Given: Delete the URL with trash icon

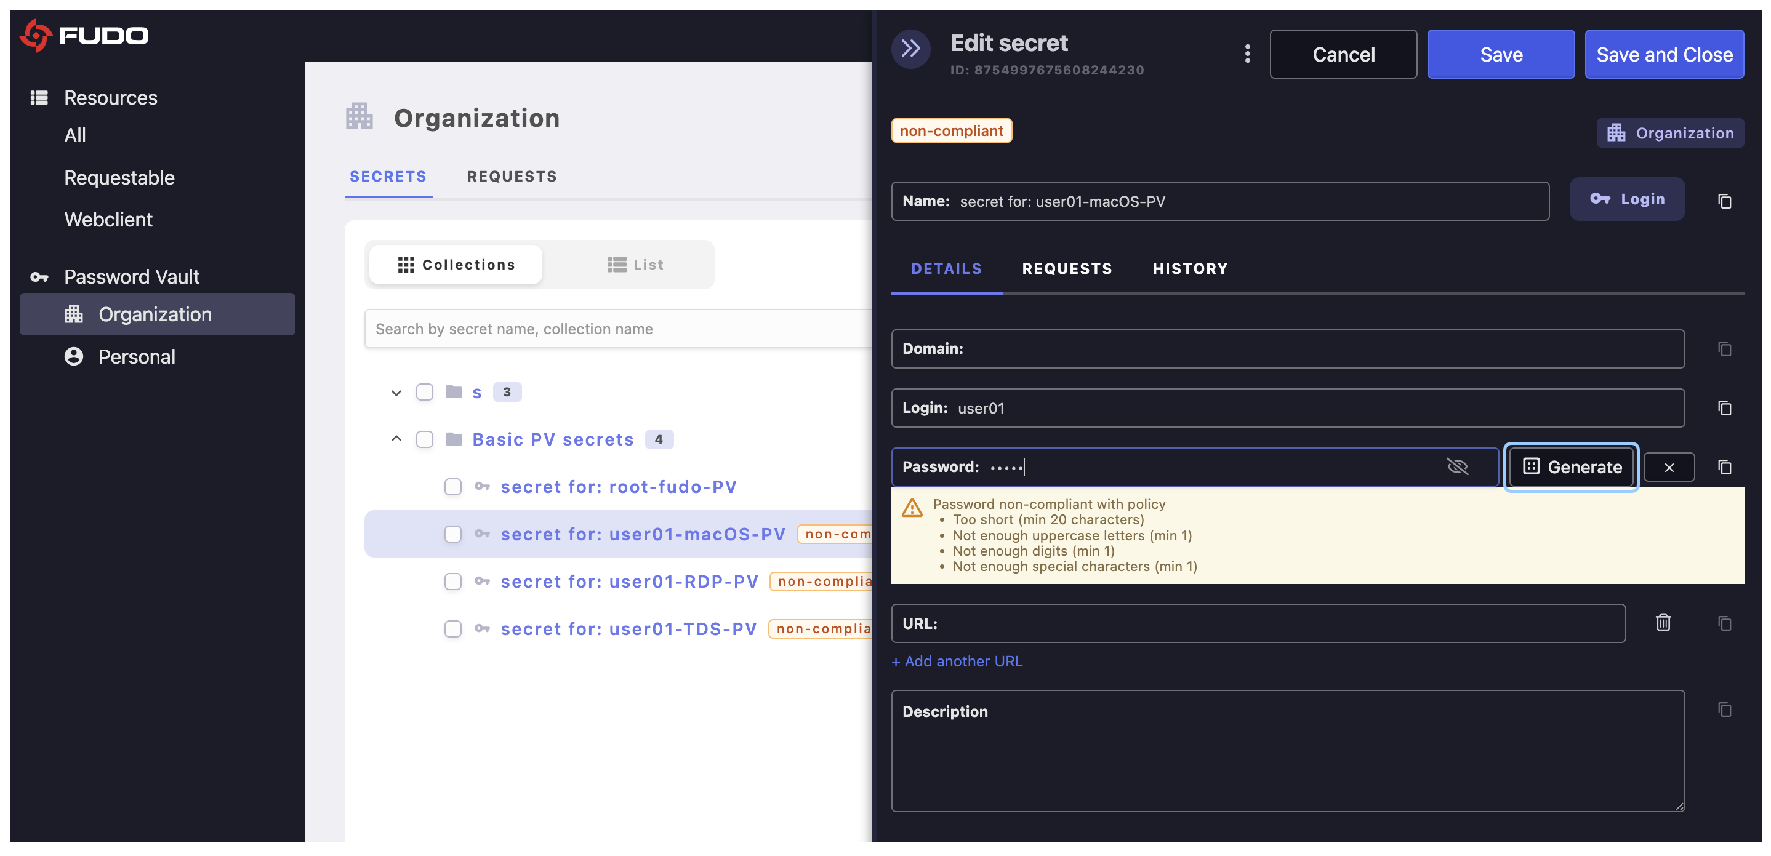Looking at the screenshot, I should click(x=1663, y=622).
